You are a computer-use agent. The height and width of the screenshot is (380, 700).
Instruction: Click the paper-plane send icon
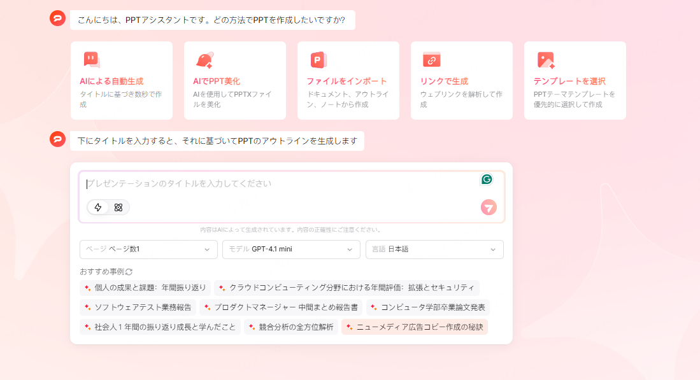pos(488,208)
